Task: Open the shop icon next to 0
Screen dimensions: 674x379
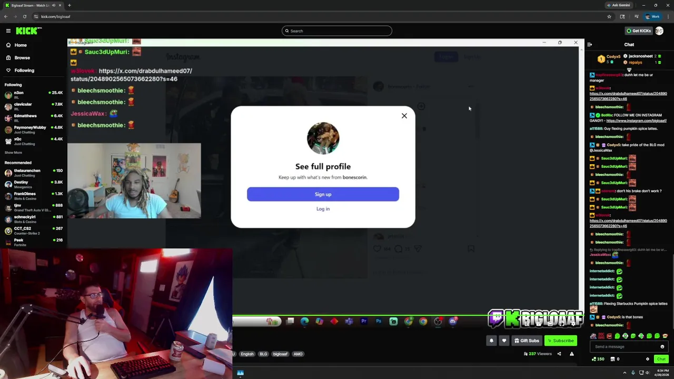Action: 612,359
